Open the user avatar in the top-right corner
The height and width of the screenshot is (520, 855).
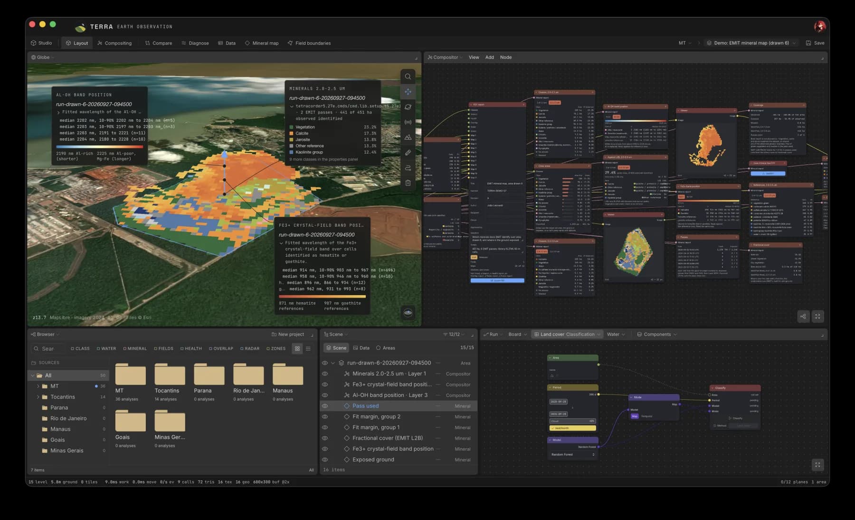point(820,27)
